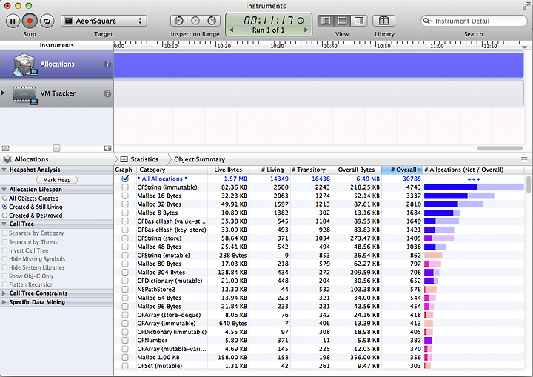The width and height of the screenshot is (533, 377).
Task: Toggle the clock mode icon in timer
Action: [x=301, y=21]
